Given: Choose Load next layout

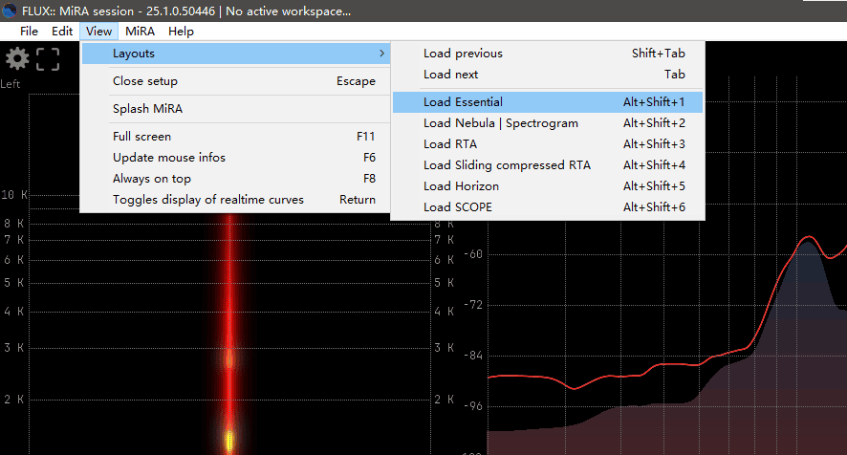Looking at the screenshot, I should pos(547,75).
